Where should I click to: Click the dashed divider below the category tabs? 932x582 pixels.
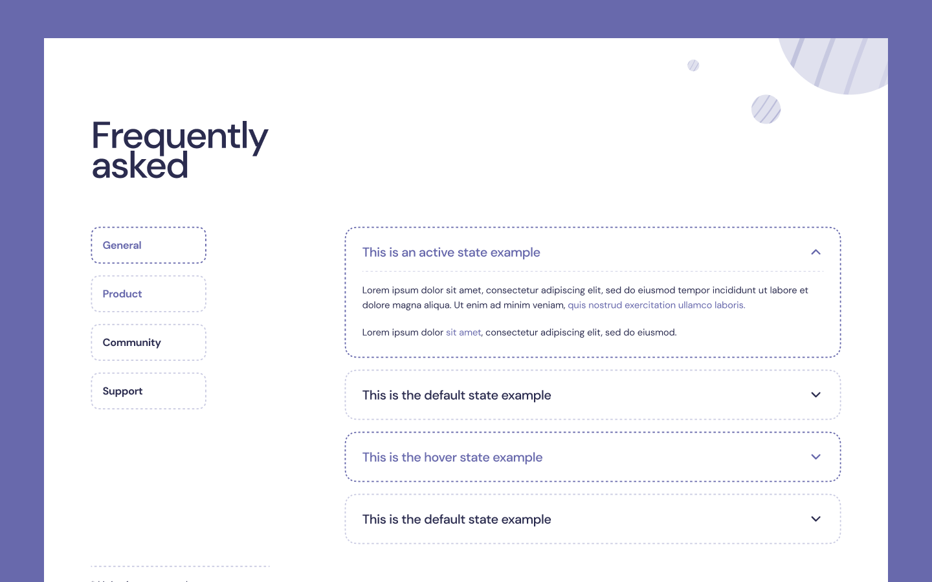pyautogui.click(x=180, y=566)
